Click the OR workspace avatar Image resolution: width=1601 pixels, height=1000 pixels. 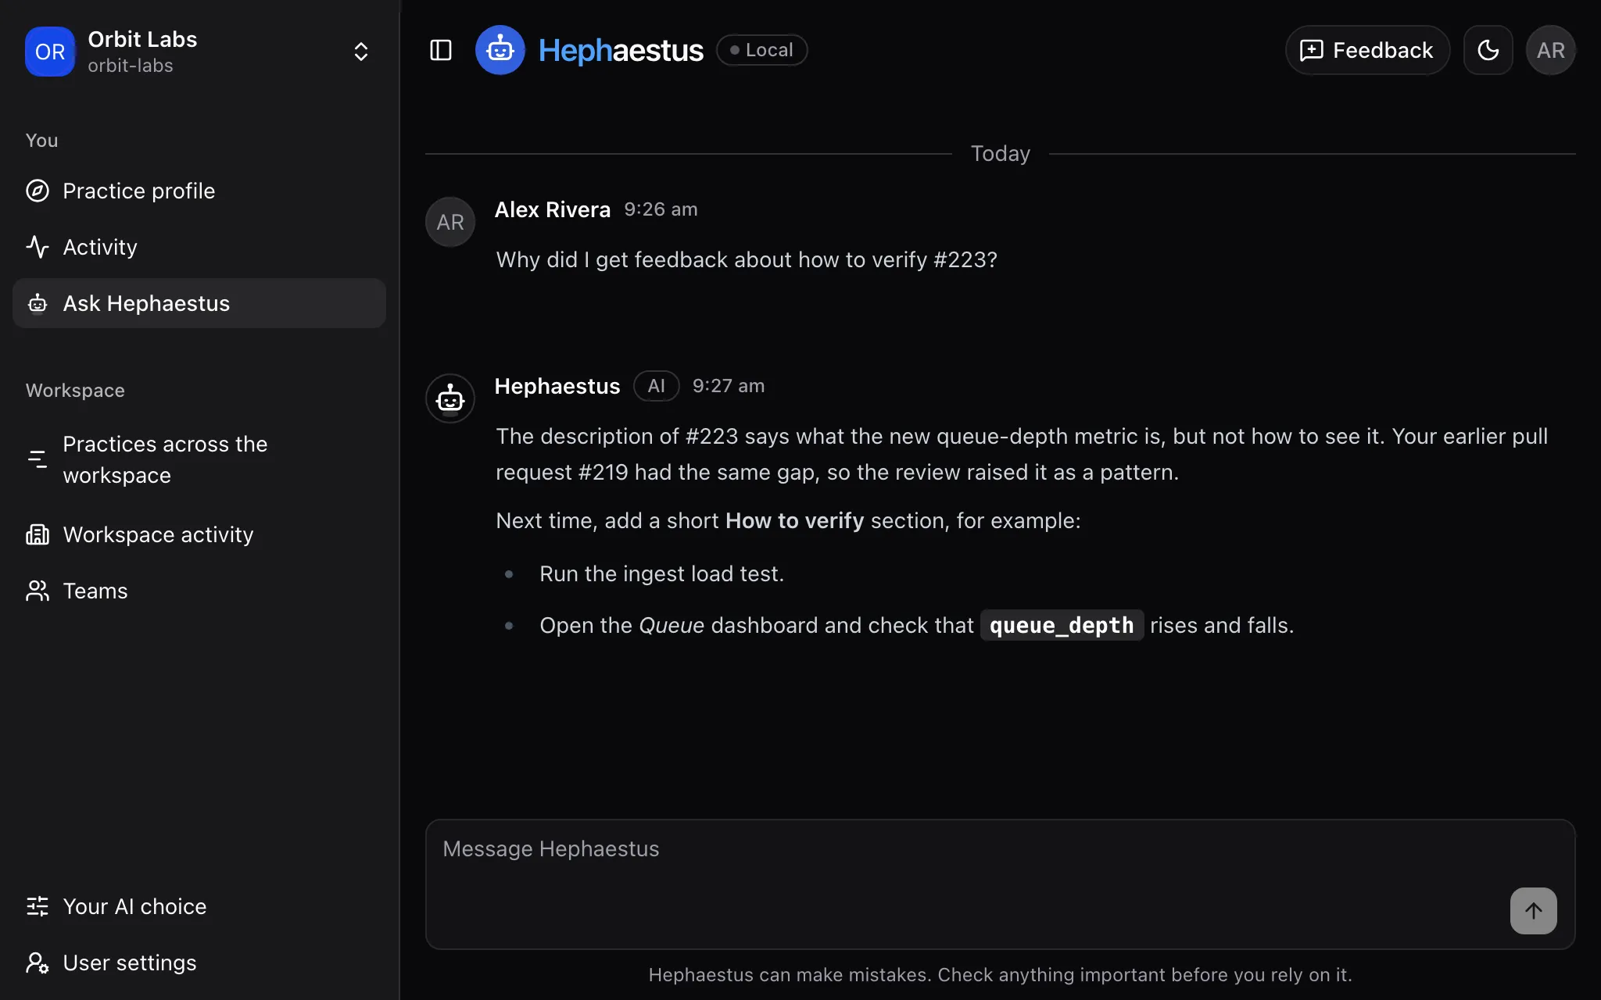[x=50, y=52]
